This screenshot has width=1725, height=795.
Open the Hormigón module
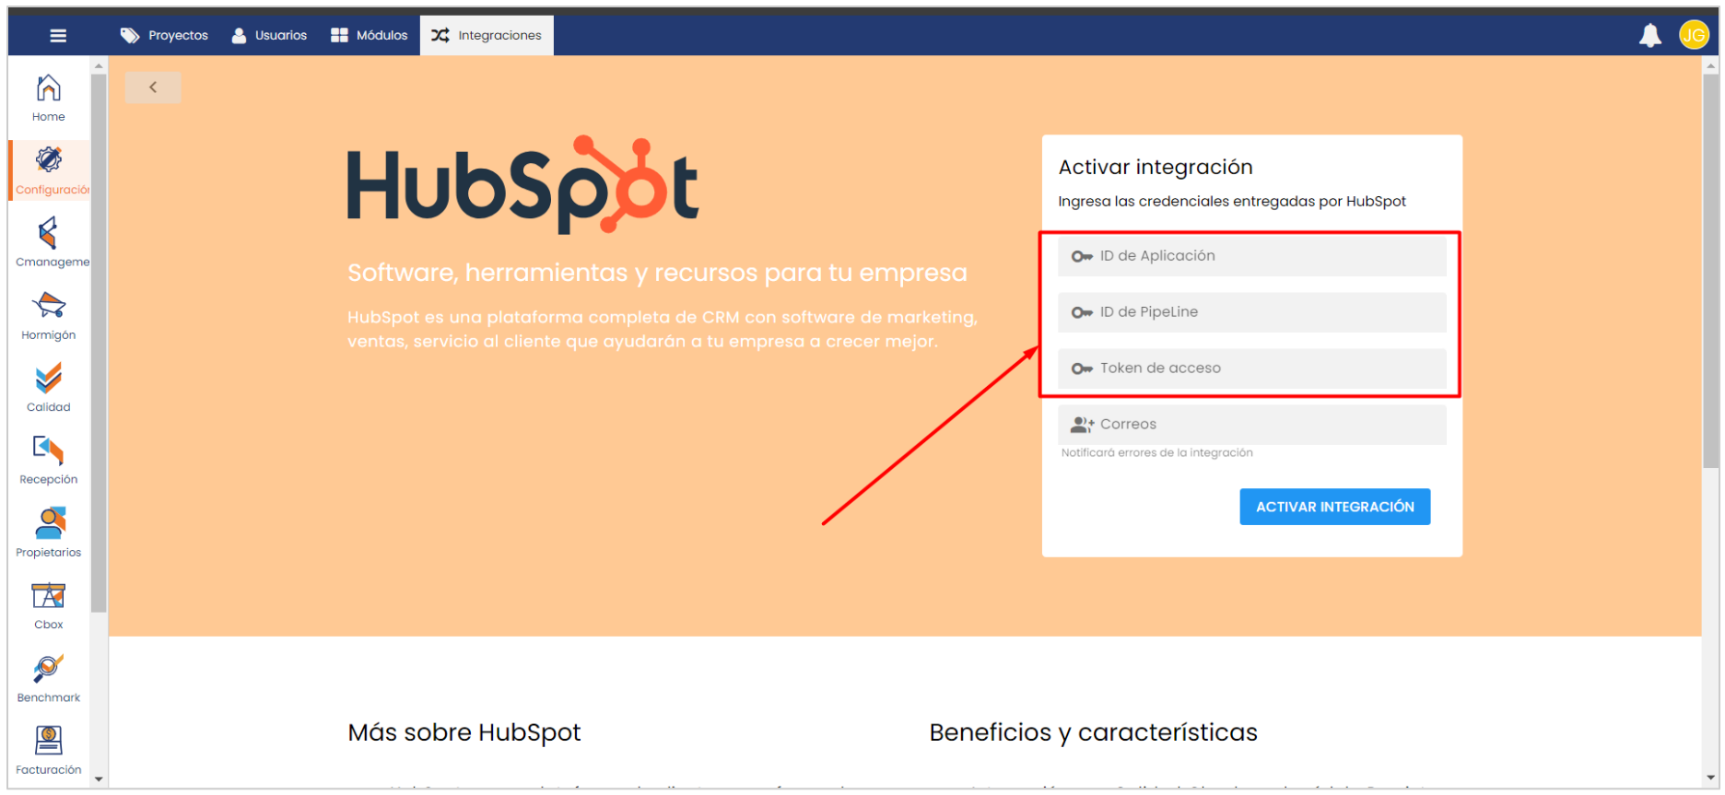point(49,315)
